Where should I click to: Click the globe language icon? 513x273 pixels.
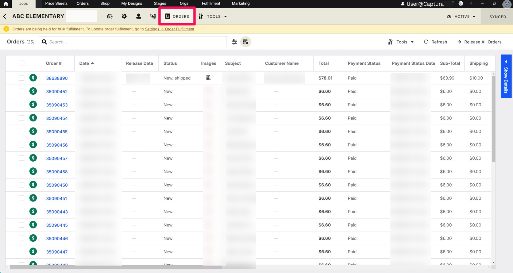point(461,3)
